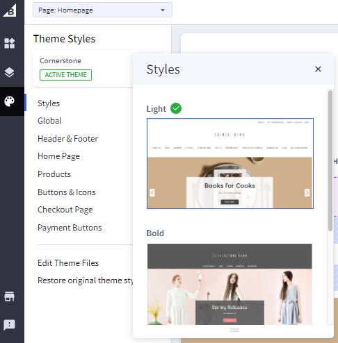This screenshot has width=338, height=343.
Task: Click the storefront icon in sidebar
Action: coord(10,296)
